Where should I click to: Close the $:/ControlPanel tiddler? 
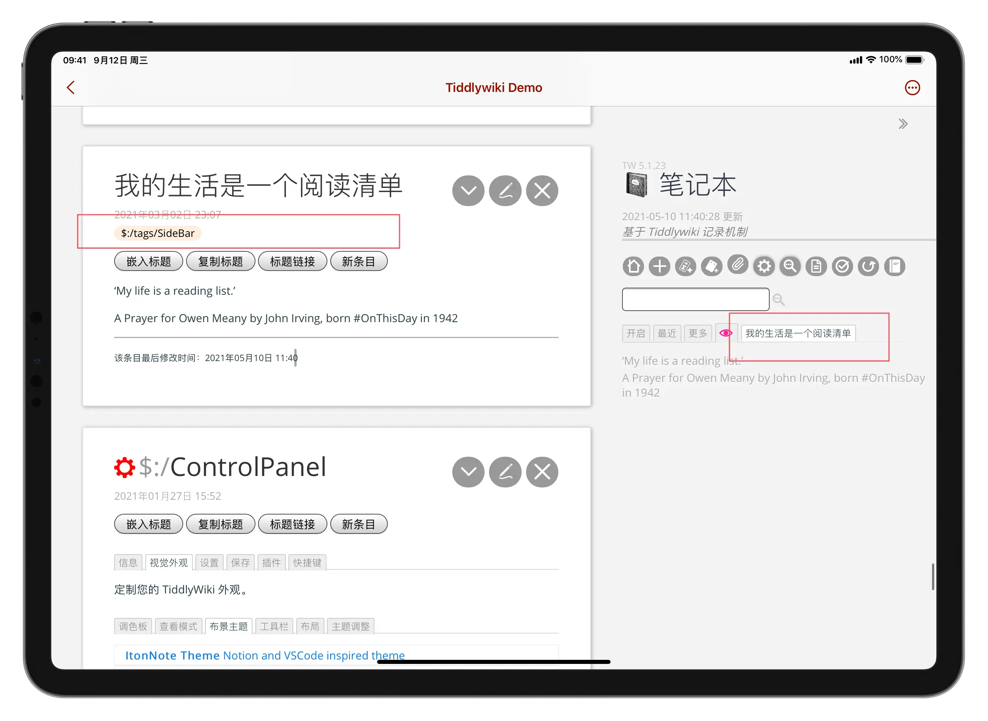click(x=542, y=472)
